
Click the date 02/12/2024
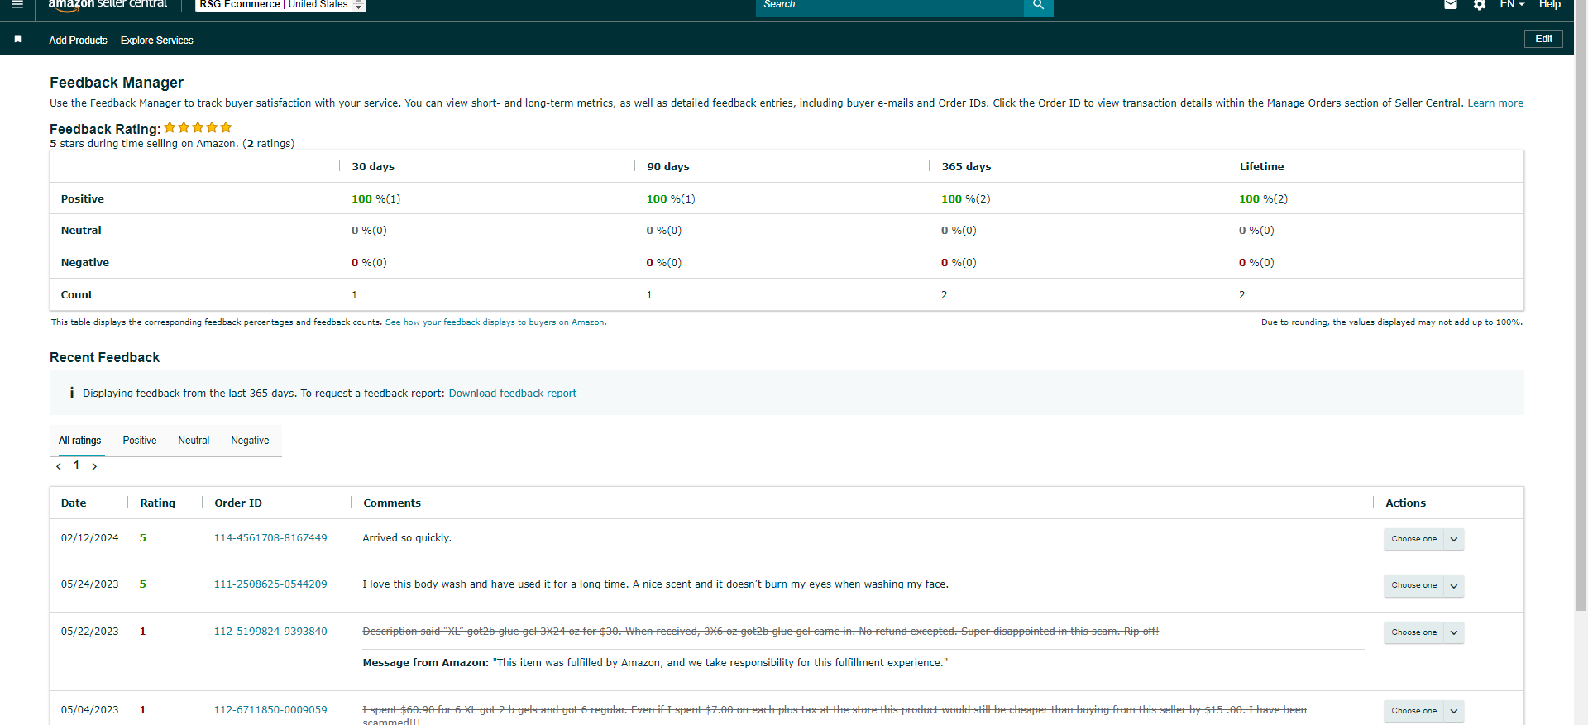[89, 538]
